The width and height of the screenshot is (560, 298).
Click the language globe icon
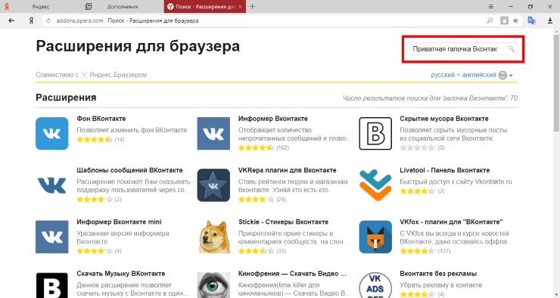click(x=502, y=76)
